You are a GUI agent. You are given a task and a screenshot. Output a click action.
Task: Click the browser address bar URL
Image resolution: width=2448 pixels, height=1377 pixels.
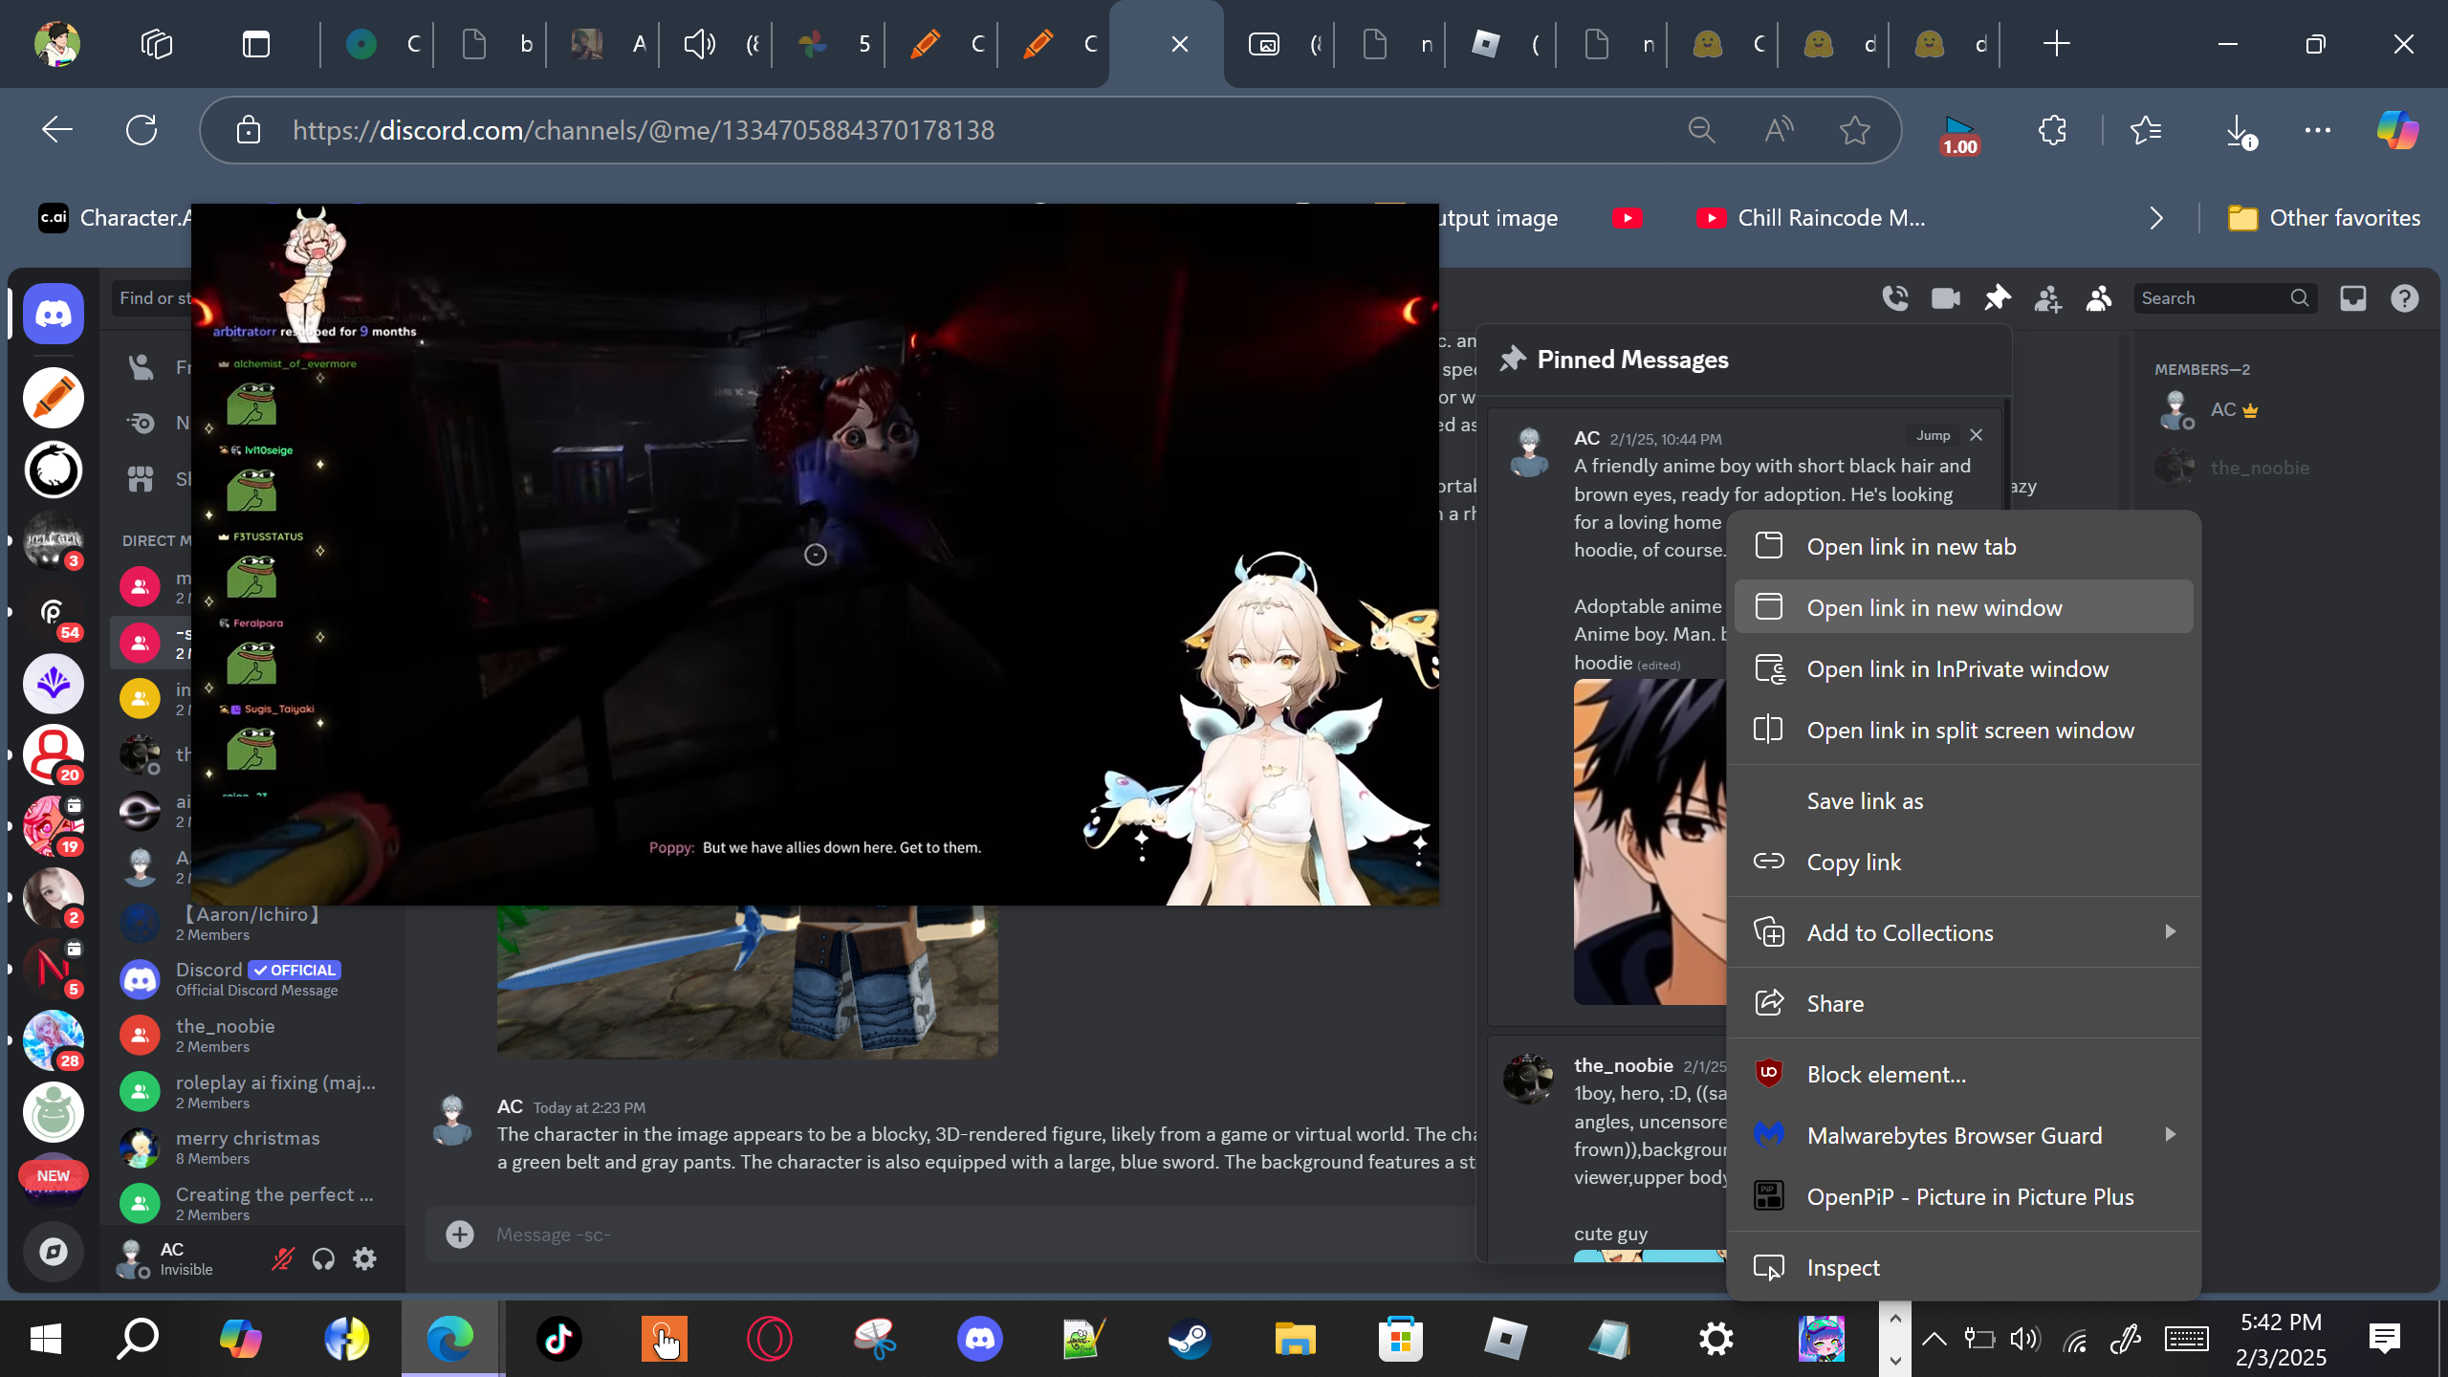click(644, 130)
